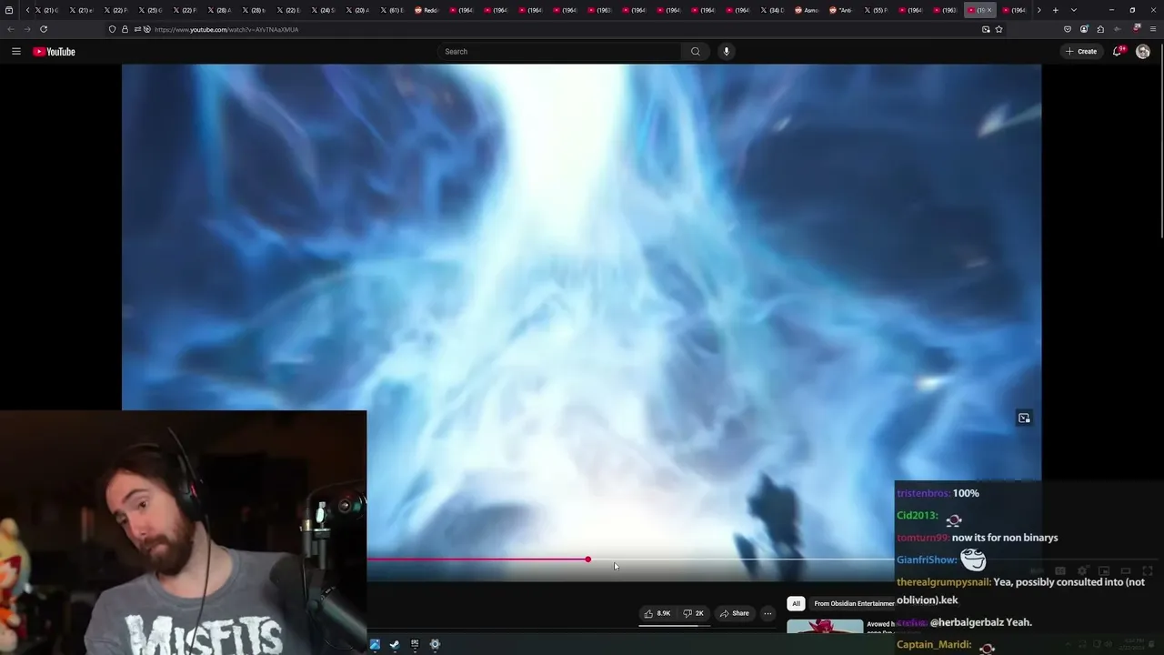The height and width of the screenshot is (655, 1164).
Task: Open the Create menu button
Action: coord(1081,52)
